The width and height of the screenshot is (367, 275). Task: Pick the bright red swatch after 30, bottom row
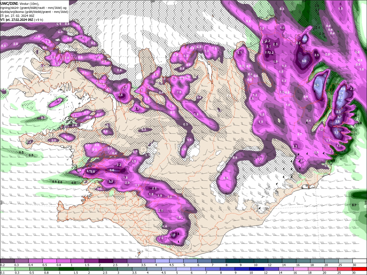(359, 269)
